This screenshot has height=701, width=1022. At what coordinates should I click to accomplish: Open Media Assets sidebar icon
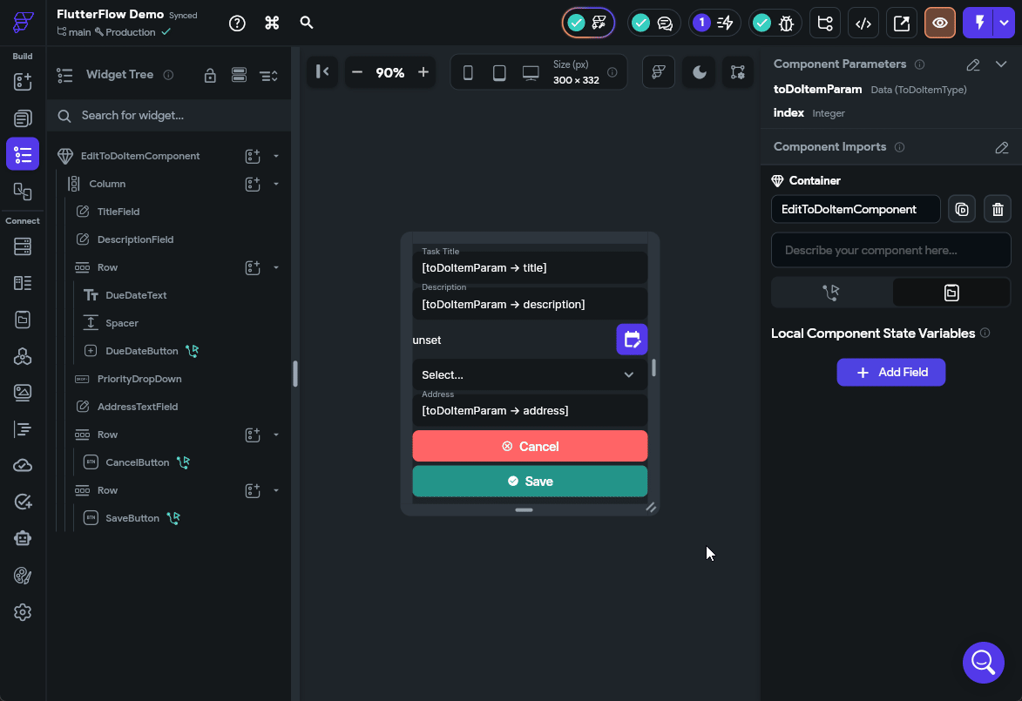[23, 392]
